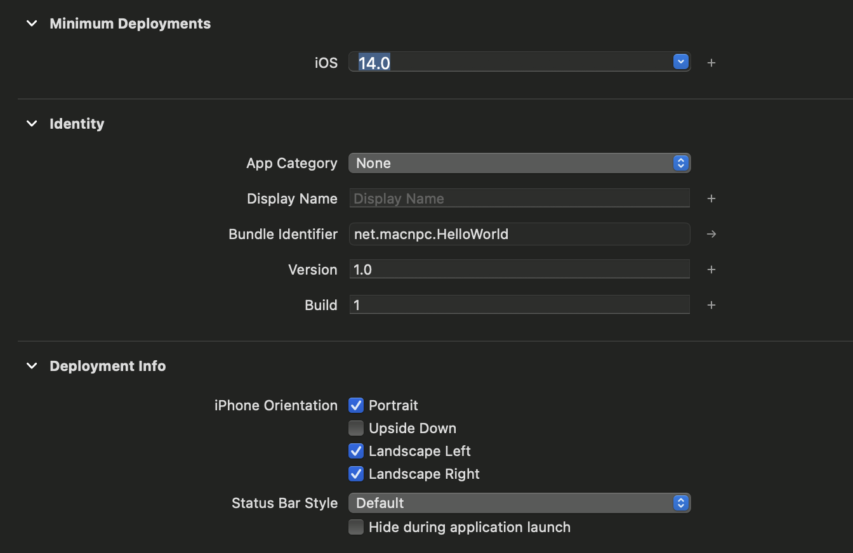Click the plus icon next to Display Name
This screenshot has height=553, width=853.
click(x=711, y=198)
